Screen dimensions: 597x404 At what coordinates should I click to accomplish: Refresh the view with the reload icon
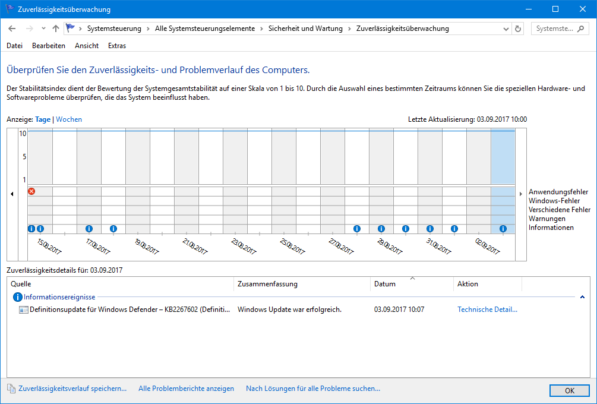pyautogui.click(x=518, y=29)
